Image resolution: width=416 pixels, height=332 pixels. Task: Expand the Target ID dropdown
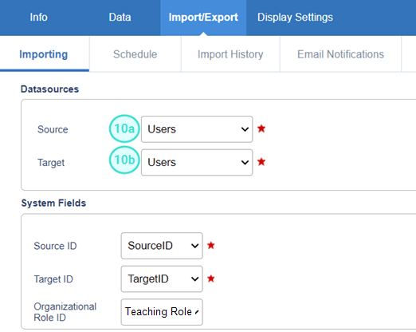click(162, 279)
